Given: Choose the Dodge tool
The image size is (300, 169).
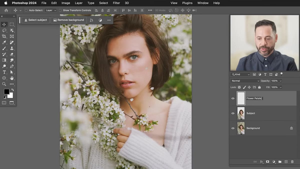Looking at the screenshot, I should point(4,66).
